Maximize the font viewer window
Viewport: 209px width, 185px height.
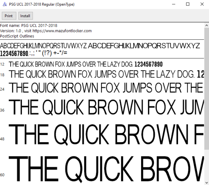(188, 4)
